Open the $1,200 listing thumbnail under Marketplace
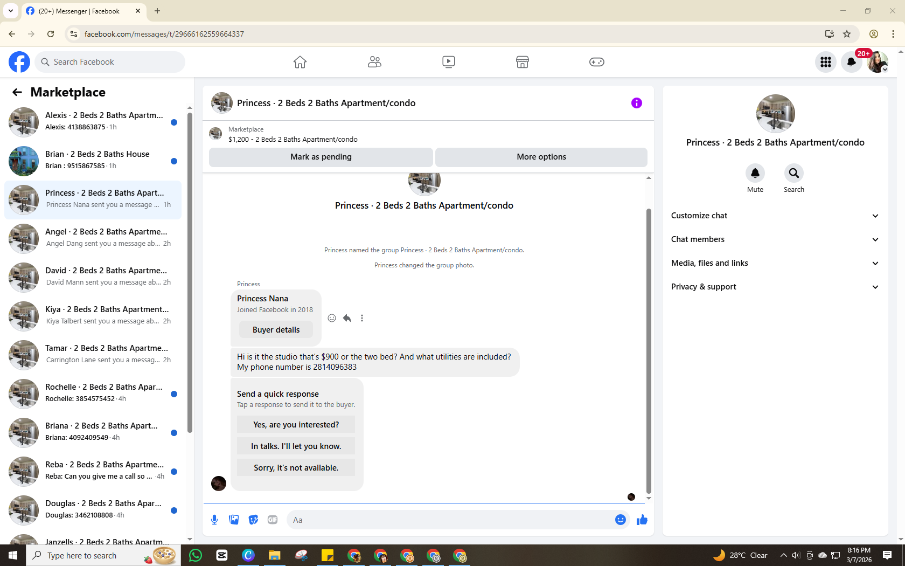 215,134
